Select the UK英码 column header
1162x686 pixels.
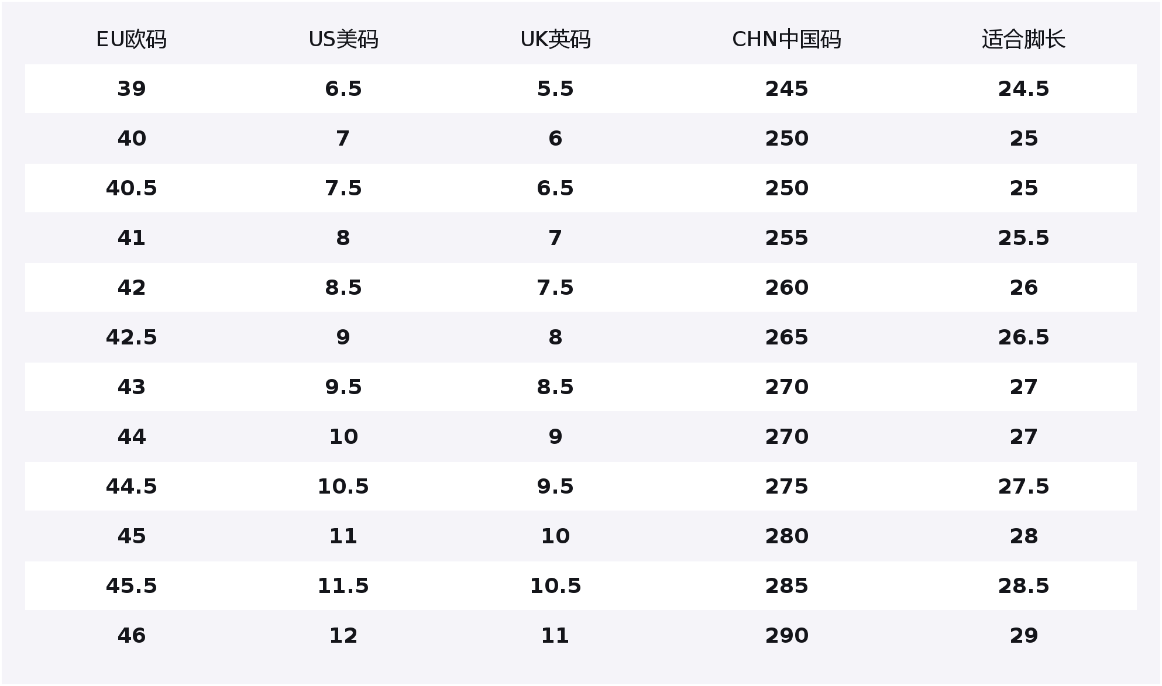555,39
